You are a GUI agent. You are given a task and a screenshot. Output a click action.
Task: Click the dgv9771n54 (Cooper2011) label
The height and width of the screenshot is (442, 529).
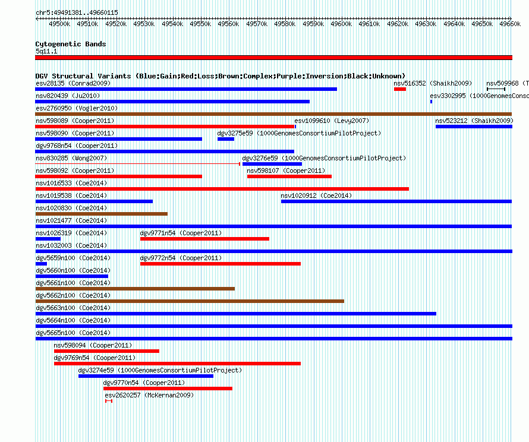pyautogui.click(x=181, y=233)
